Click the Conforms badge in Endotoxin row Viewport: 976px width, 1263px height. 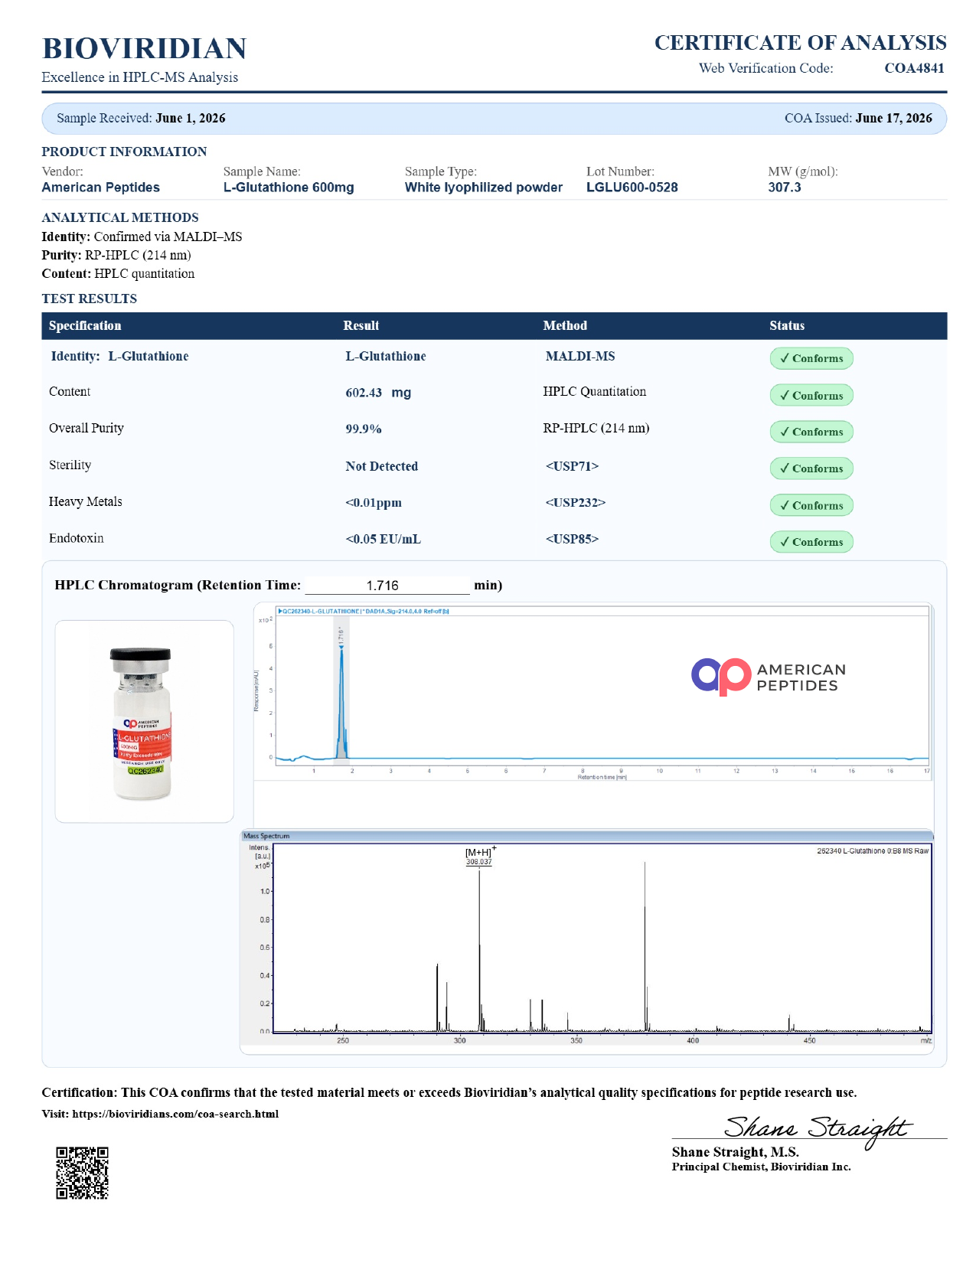tap(811, 542)
